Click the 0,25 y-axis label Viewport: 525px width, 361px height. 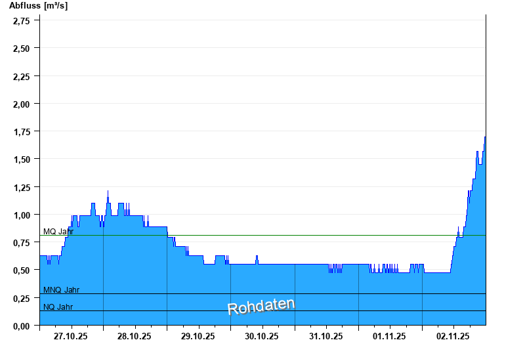point(22,299)
